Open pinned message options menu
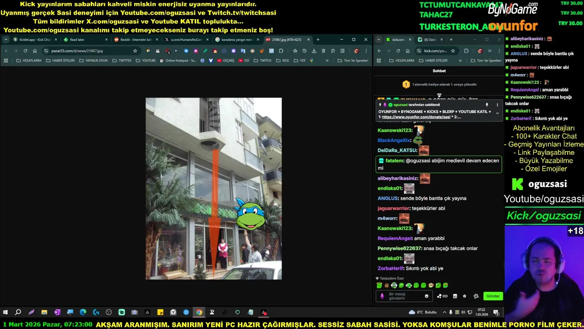The image size is (584, 329). pos(497,105)
